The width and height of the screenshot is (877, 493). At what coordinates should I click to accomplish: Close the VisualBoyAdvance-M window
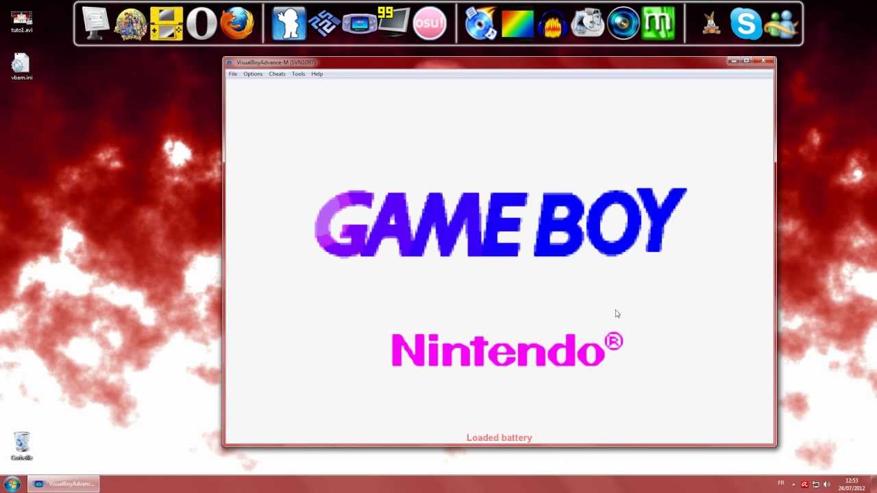click(x=763, y=61)
